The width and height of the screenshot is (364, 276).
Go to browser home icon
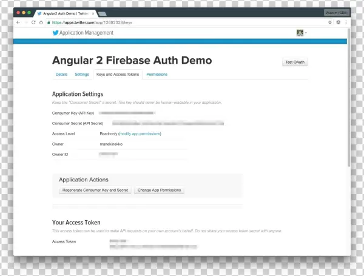[x=41, y=22]
